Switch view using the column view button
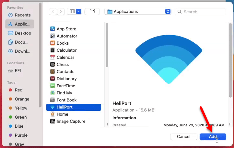 [x=72, y=11]
